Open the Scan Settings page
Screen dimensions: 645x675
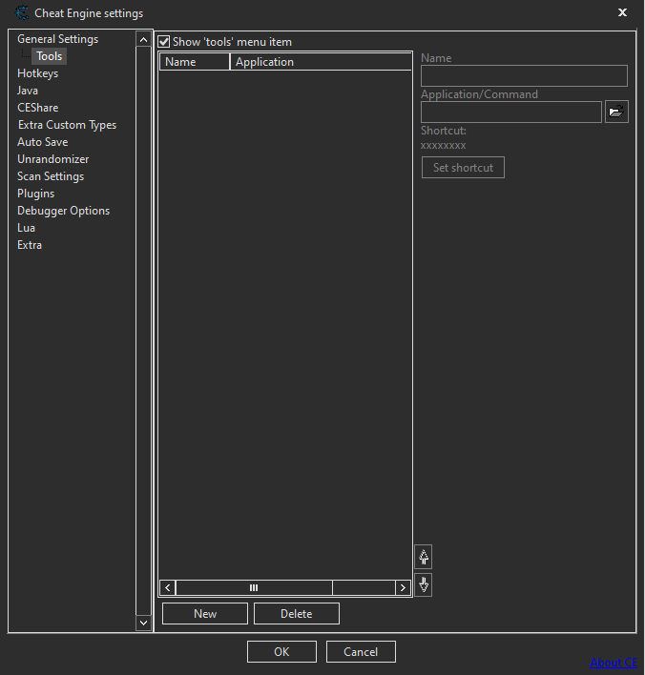click(51, 176)
